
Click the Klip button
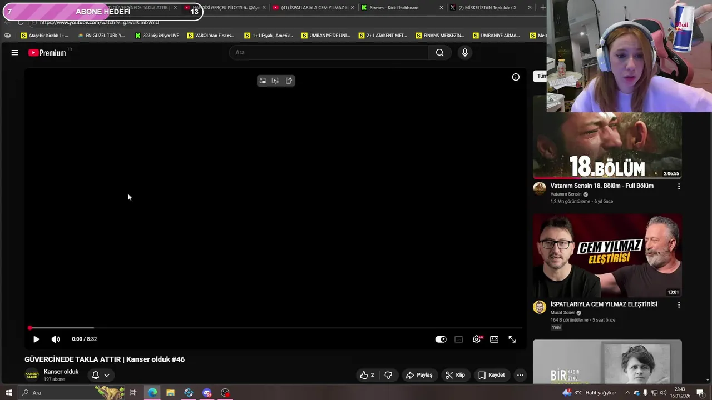(455, 375)
